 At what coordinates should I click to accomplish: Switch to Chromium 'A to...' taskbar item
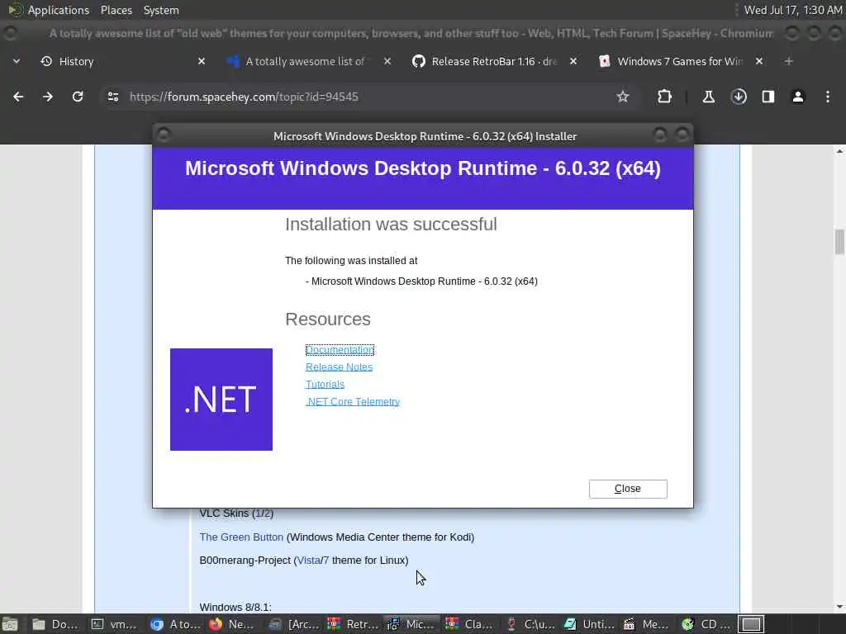[x=175, y=624]
